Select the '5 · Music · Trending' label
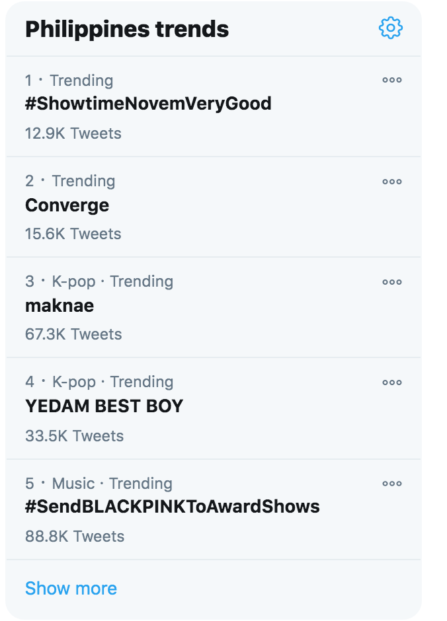The height and width of the screenshot is (621, 447). click(x=99, y=484)
